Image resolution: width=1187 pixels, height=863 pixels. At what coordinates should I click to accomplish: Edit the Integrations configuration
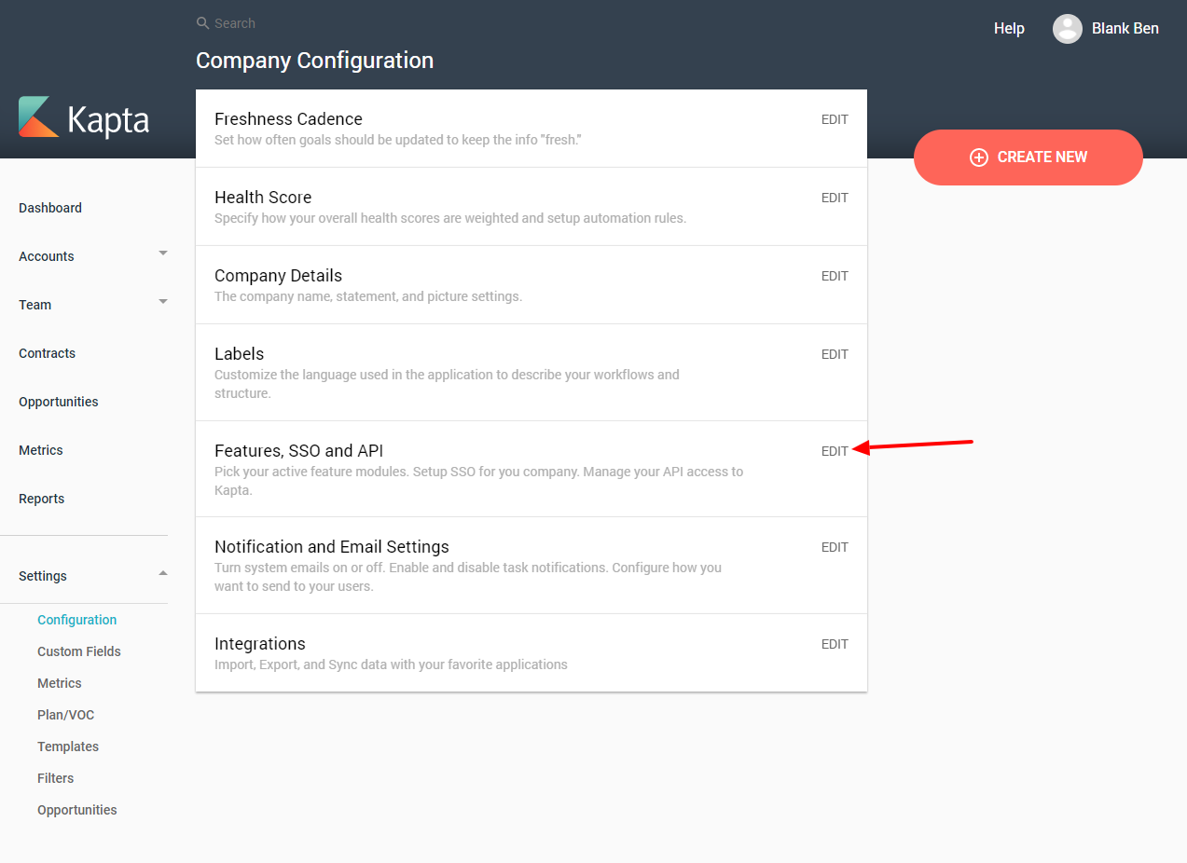pos(834,644)
